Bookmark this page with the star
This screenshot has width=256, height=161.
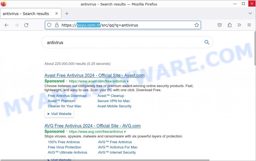pos(196,25)
